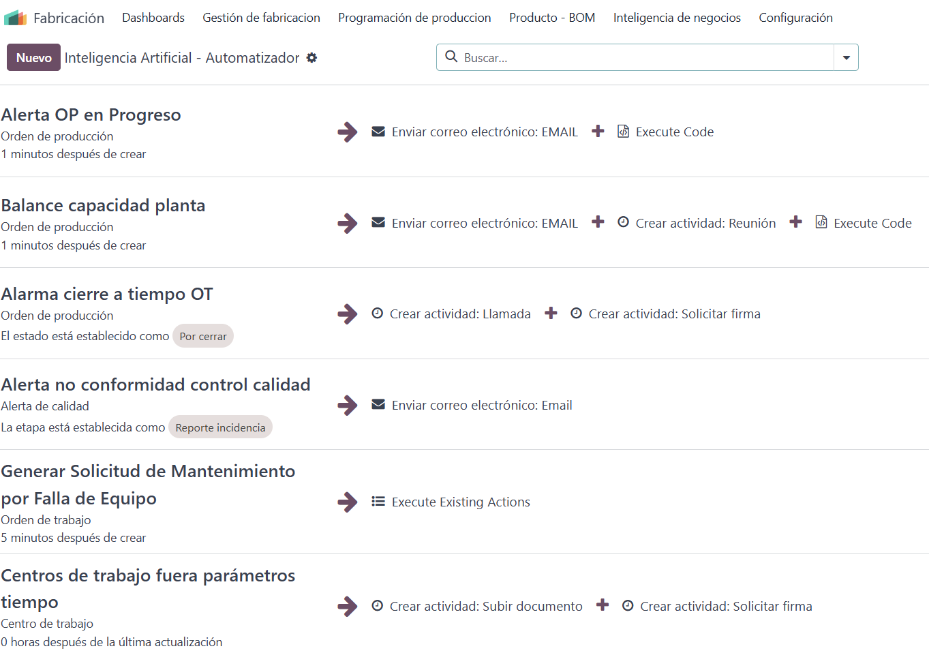Open the Alarma cierre a tiempo OT rule
The image size is (929, 653).
pos(107,294)
